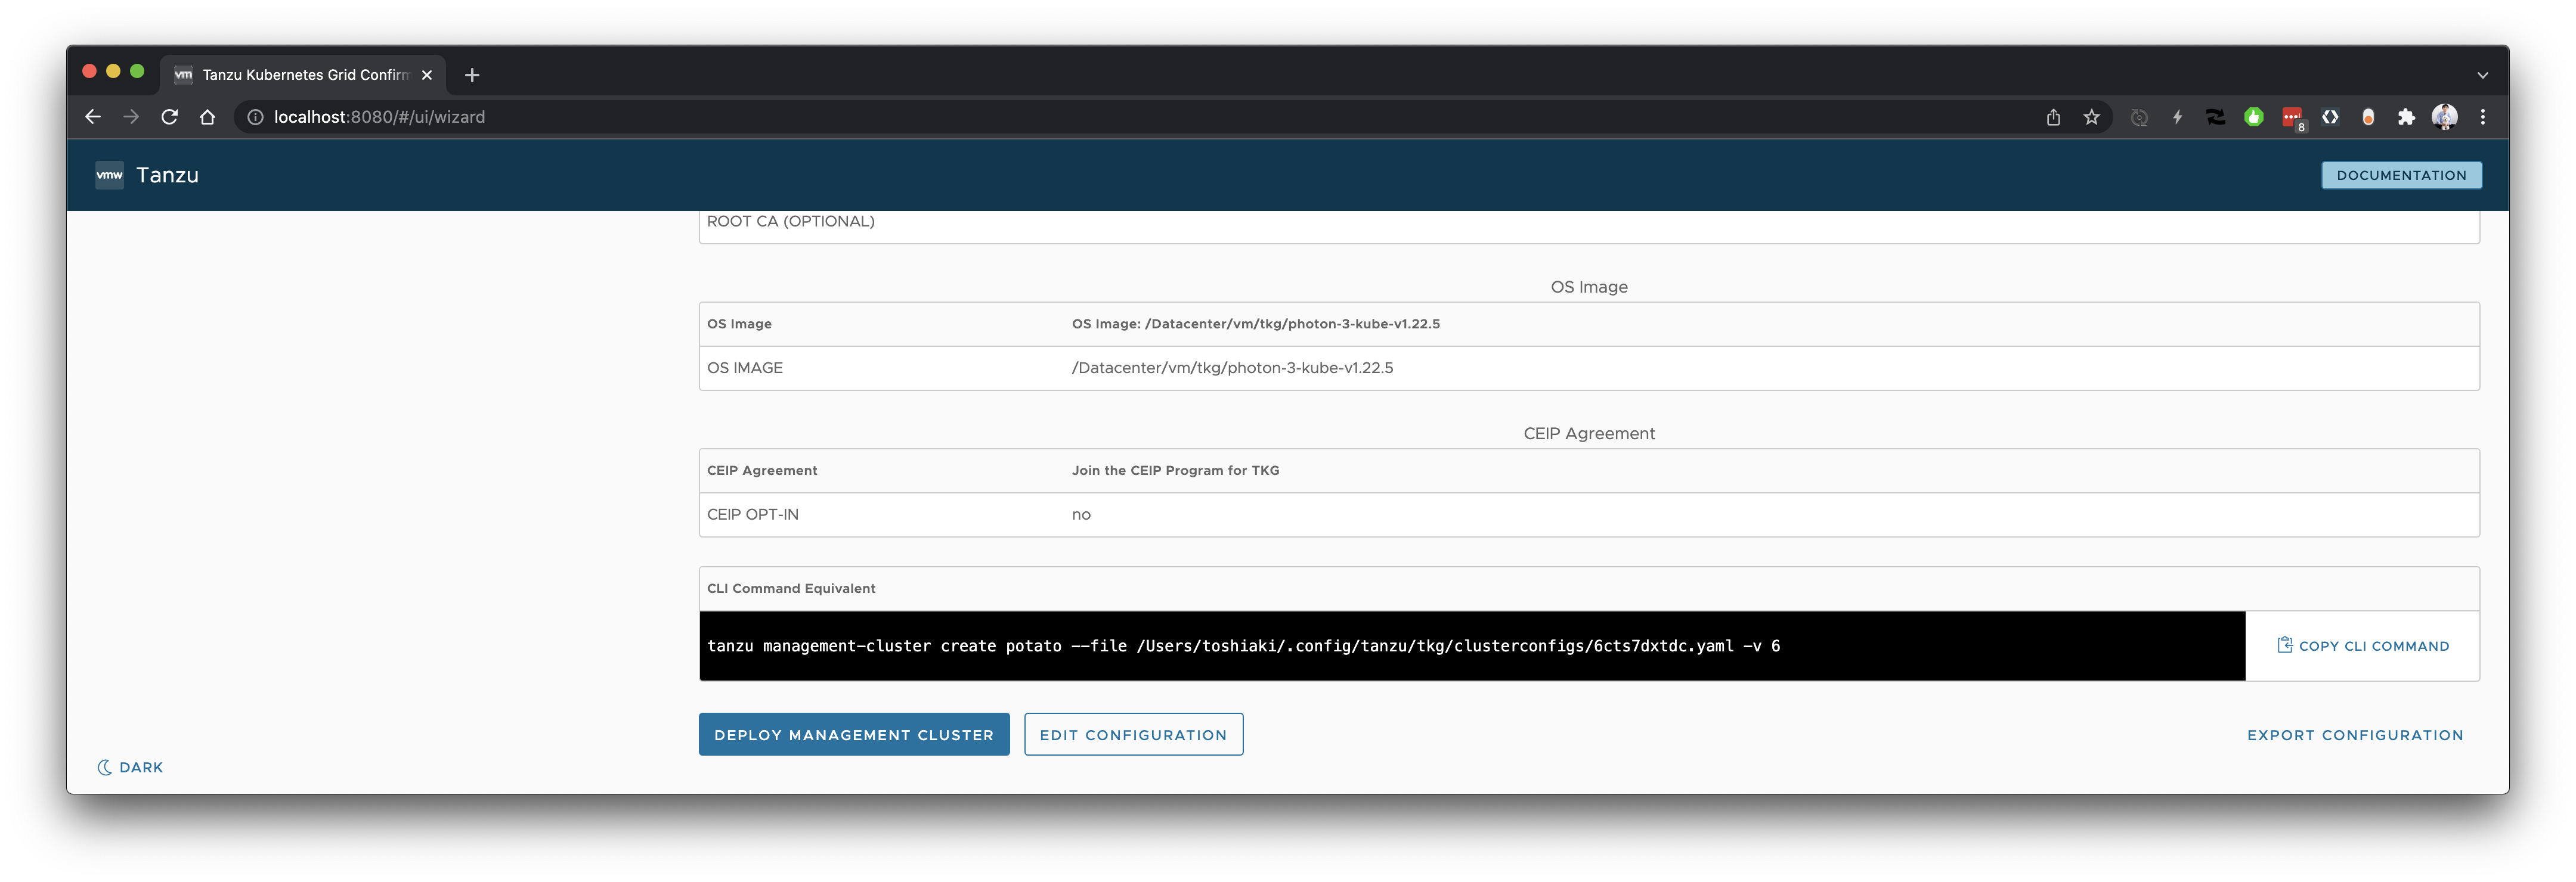Click the tanzu management-cluster create command text
The height and width of the screenshot is (882, 2576).
click(x=1243, y=645)
